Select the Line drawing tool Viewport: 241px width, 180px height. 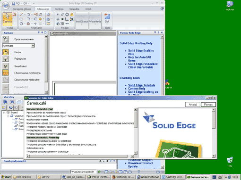[x=21, y=15]
